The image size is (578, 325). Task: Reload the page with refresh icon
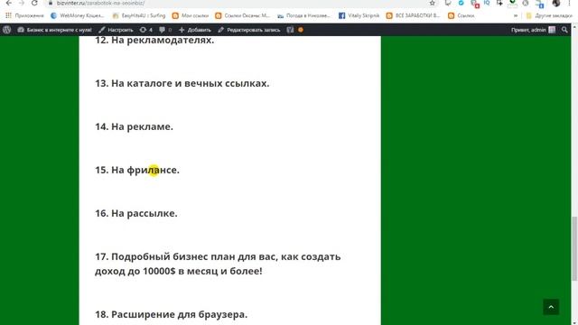[34, 3]
